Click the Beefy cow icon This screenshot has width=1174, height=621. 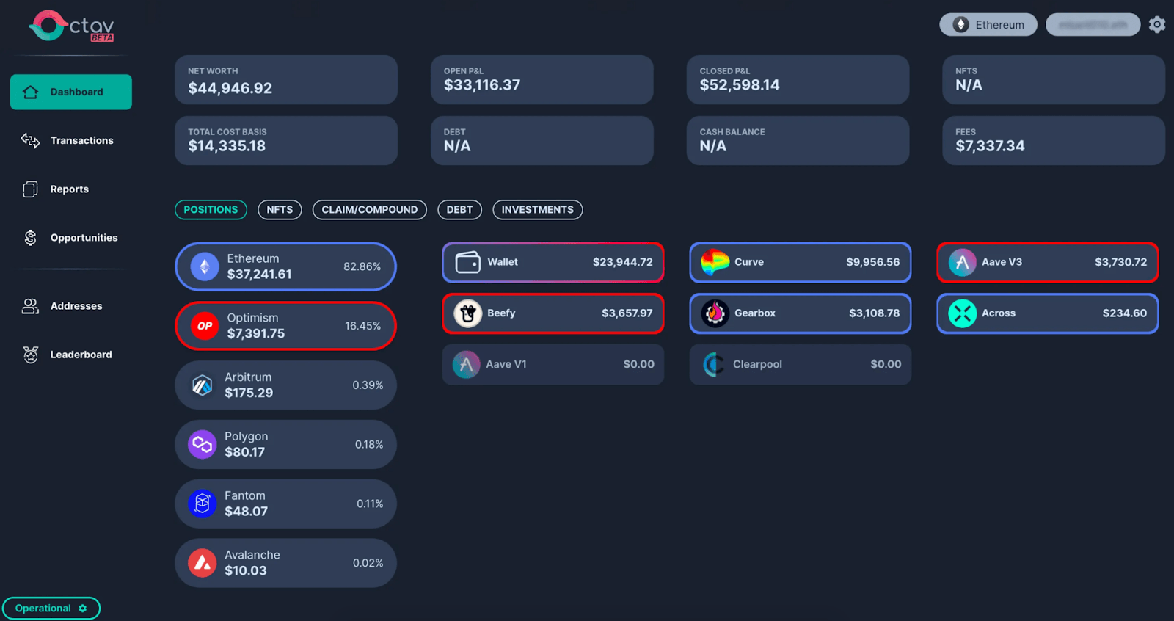pyautogui.click(x=467, y=313)
